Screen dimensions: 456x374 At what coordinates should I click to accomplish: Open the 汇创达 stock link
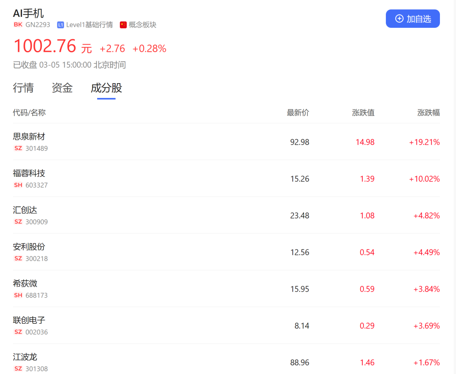pyautogui.click(x=25, y=210)
